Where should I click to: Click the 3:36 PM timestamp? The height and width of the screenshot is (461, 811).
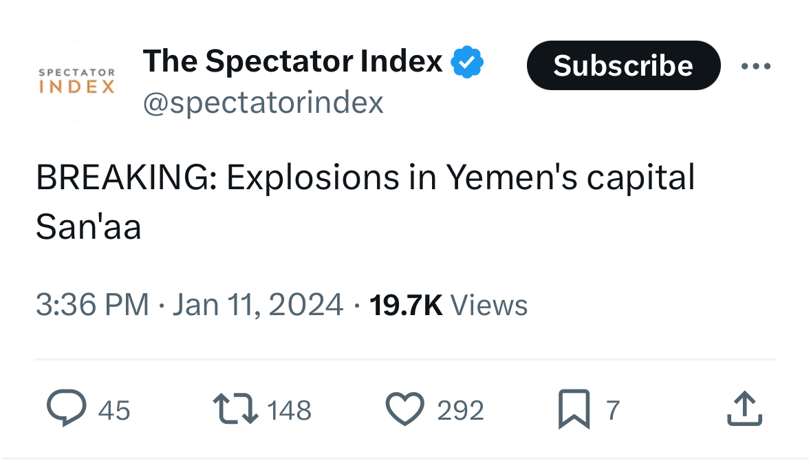coord(92,305)
